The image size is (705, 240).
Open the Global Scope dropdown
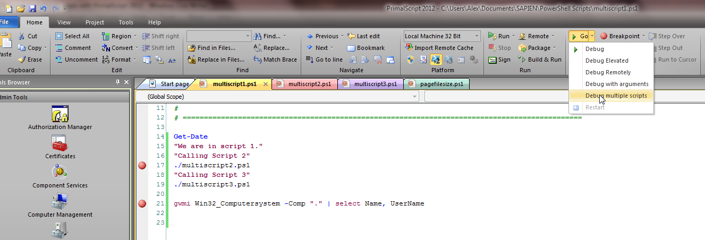pyautogui.click(x=277, y=97)
